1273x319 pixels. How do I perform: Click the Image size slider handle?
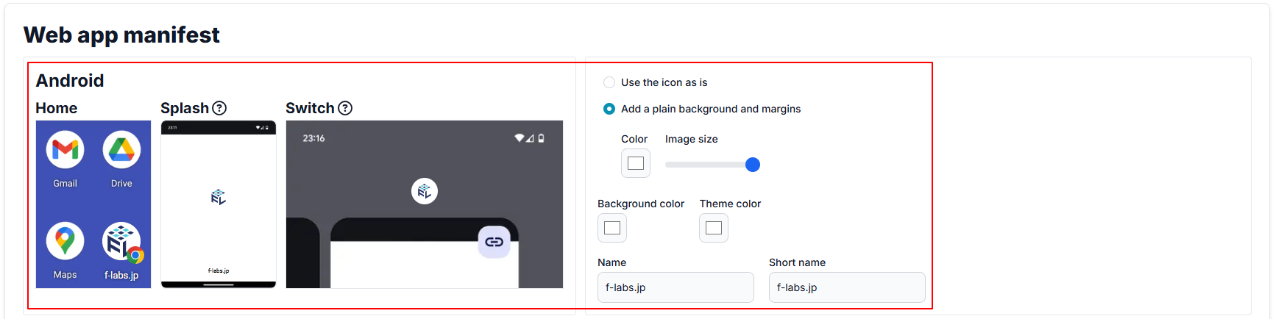[752, 165]
